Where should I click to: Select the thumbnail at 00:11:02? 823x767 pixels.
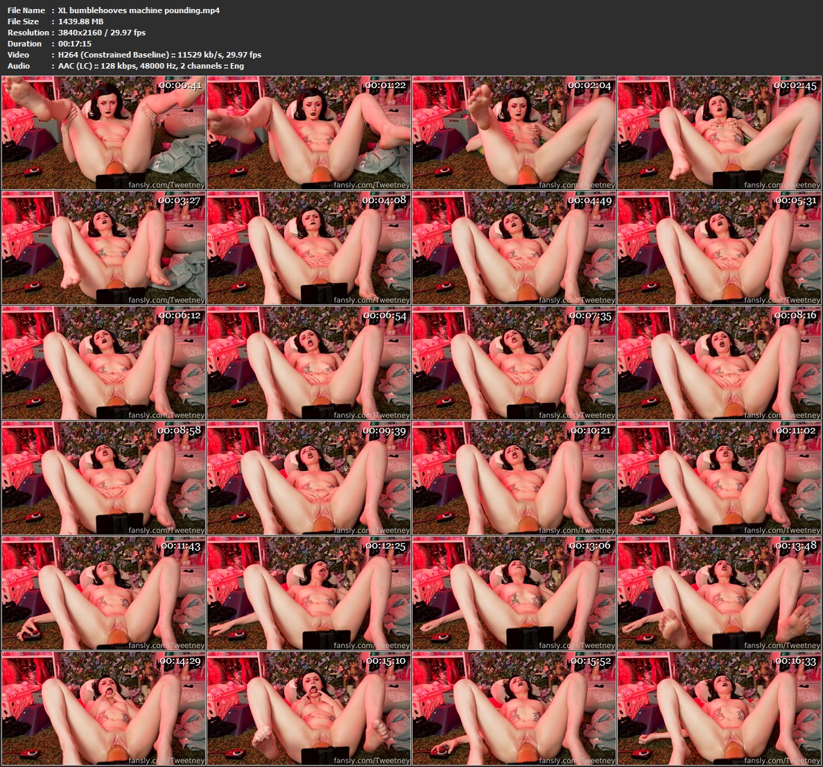[x=719, y=478]
